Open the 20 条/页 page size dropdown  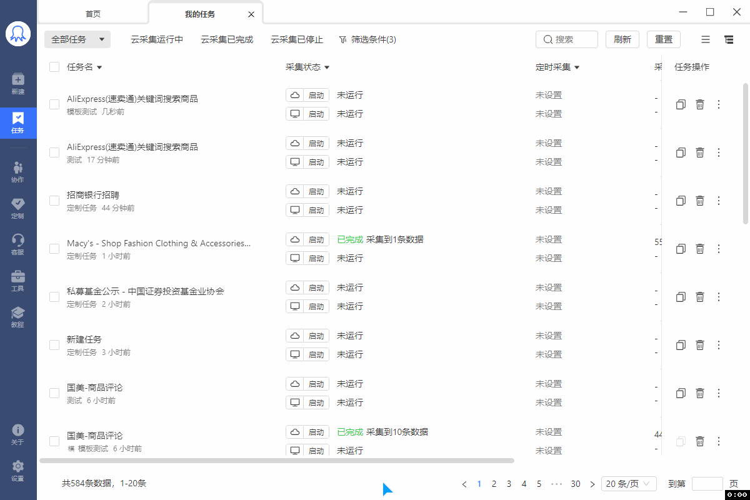click(x=629, y=484)
